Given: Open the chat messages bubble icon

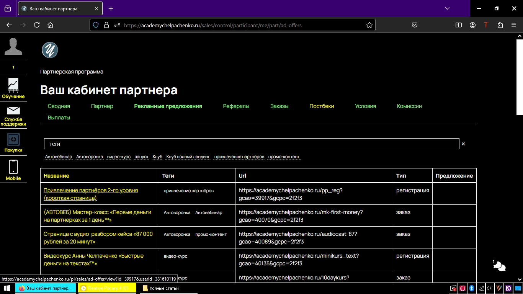Looking at the screenshot, I should coord(500,266).
